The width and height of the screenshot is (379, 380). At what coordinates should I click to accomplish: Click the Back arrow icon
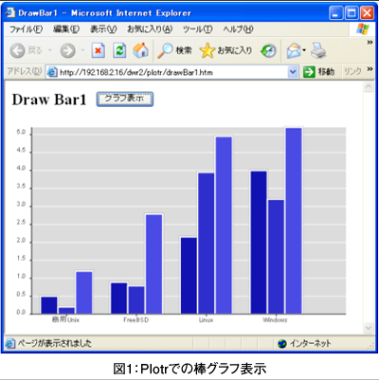point(17,50)
